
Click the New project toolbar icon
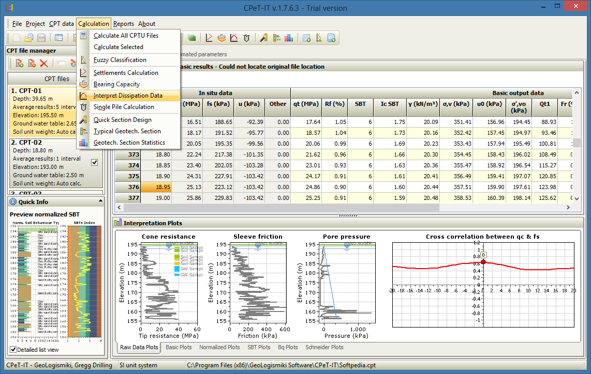pyautogui.click(x=17, y=38)
